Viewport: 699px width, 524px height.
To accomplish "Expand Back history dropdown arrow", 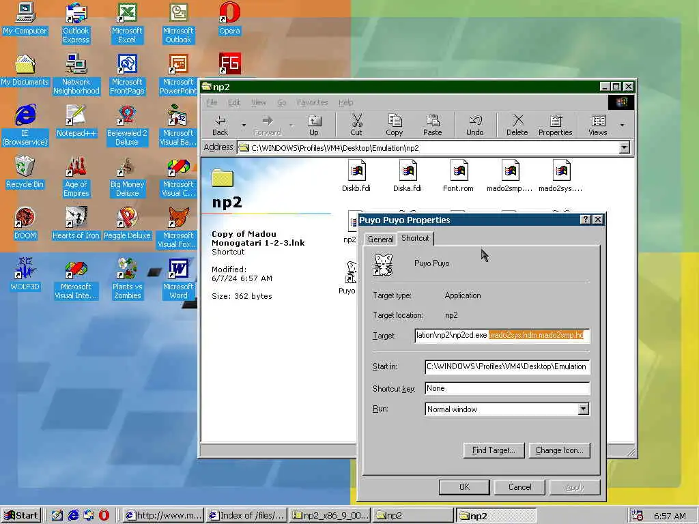I will click(244, 126).
